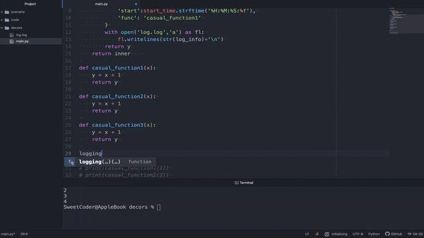424x238 pixels.
Task: Click the 'function' type label in suggestion
Action: [x=140, y=161]
